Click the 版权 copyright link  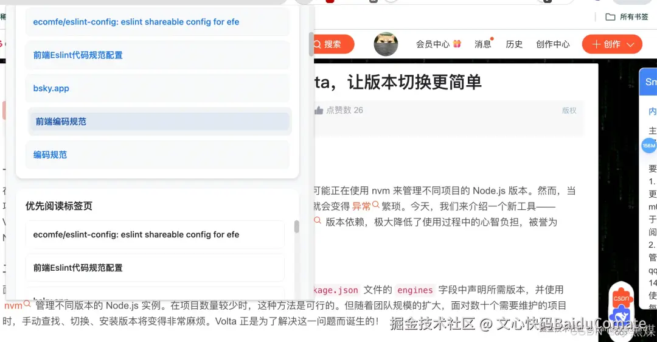pyautogui.click(x=569, y=110)
